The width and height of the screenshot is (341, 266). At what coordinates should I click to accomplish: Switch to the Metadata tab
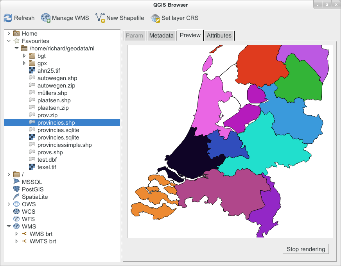(x=161, y=36)
